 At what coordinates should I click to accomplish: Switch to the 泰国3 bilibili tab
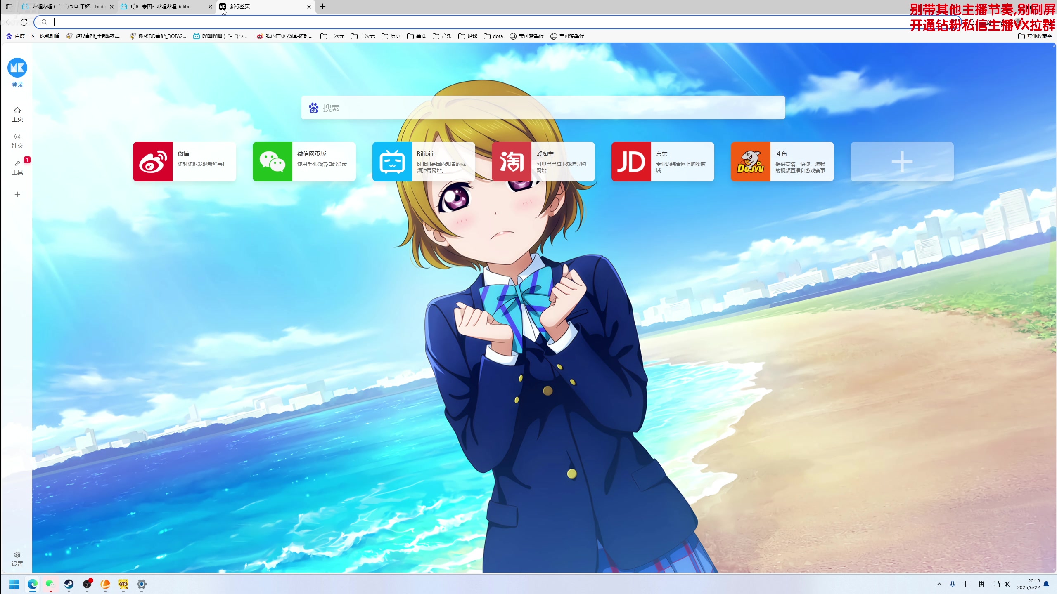[167, 7]
